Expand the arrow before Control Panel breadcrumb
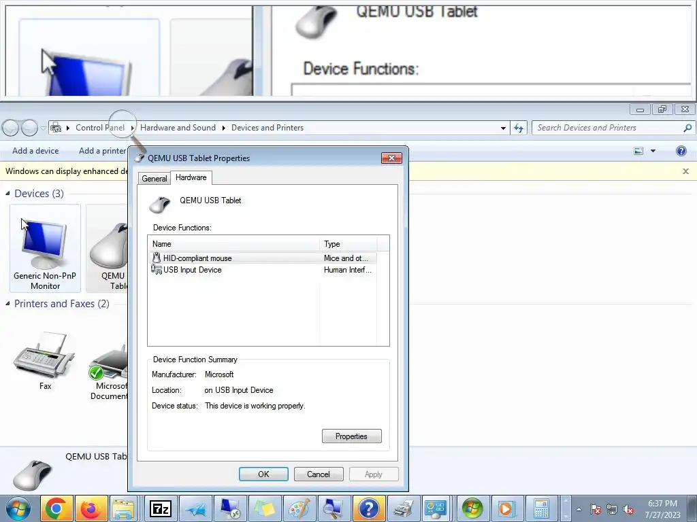697x522 pixels. pyautogui.click(x=68, y=128)
